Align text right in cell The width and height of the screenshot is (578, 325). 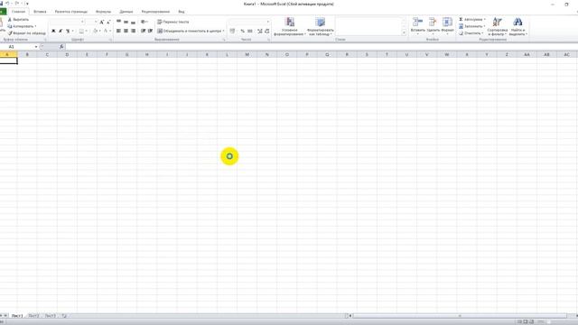(x=133, y=31)
